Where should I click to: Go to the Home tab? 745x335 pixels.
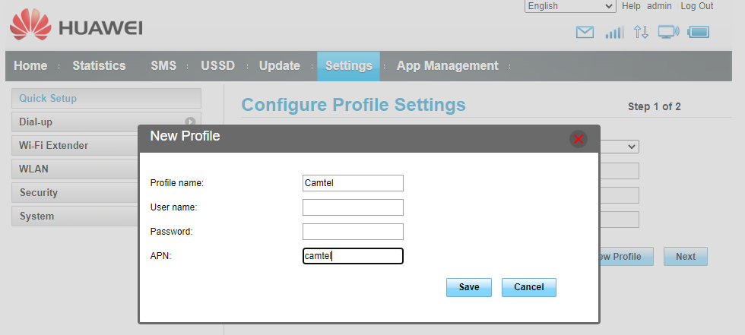click(x=30, y=66)
